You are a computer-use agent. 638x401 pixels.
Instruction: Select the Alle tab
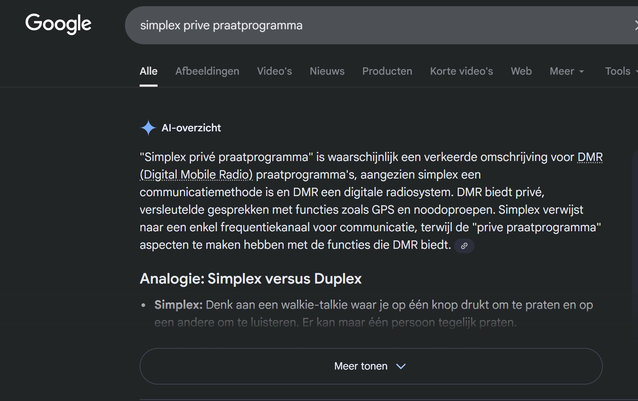(148, 71)
